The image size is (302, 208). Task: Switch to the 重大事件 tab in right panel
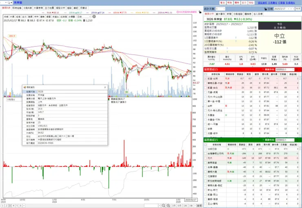(x=220, y=14)
